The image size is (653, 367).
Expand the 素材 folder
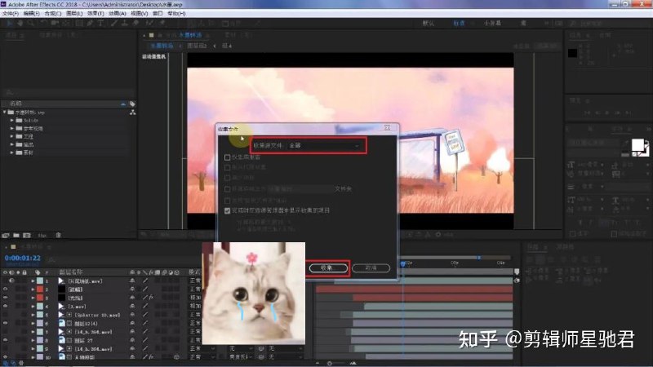pos(12,153)
